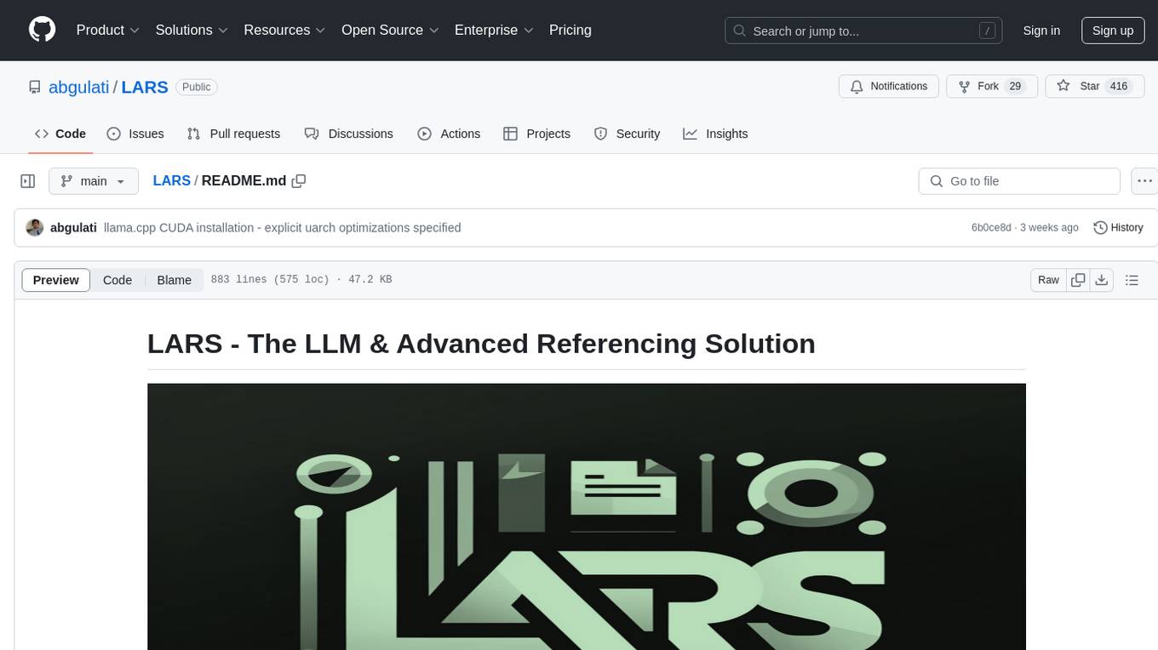Expand the Enterprise menu
Screen dimensions: 1158x650
(494, 30)
